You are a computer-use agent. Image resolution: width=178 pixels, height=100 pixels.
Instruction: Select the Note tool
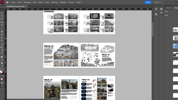pos(2,57)
